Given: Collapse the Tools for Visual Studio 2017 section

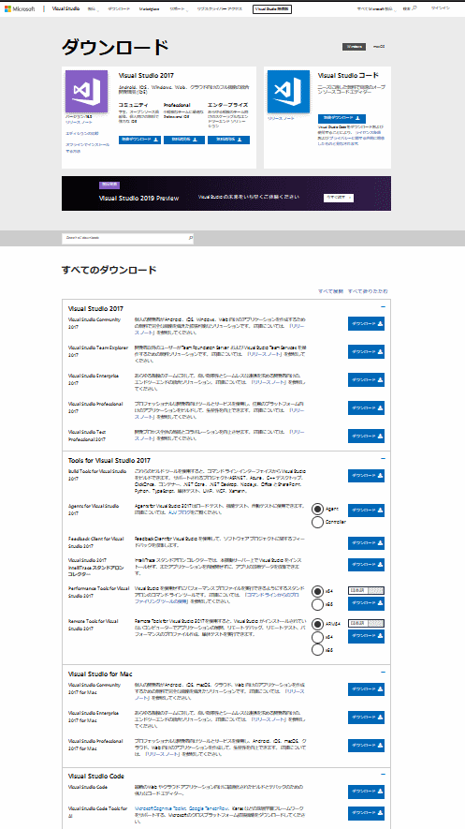Looking at the screenshot, I should [384, 458].
